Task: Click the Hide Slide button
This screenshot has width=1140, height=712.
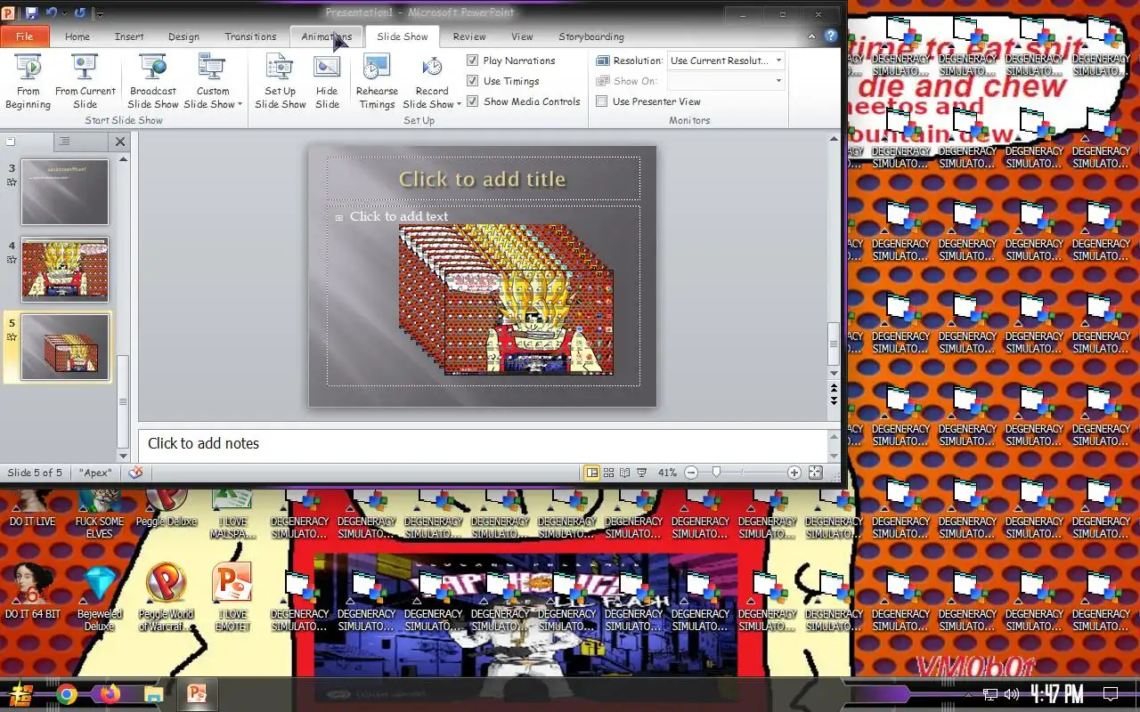Action: click(x=327, y=82)
